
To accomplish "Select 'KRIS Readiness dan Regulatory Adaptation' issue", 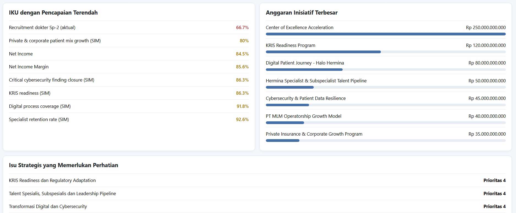I will [52, 180].
